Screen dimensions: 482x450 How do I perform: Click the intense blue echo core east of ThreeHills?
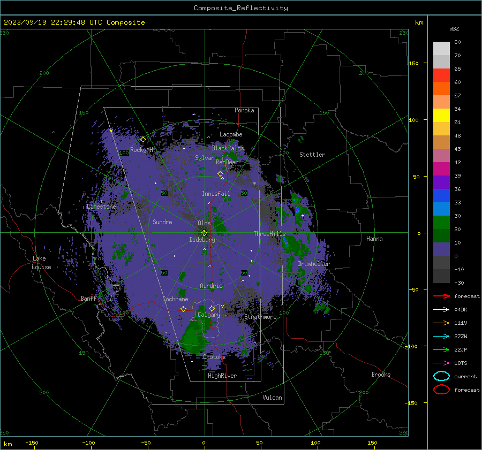coord(286,243)
